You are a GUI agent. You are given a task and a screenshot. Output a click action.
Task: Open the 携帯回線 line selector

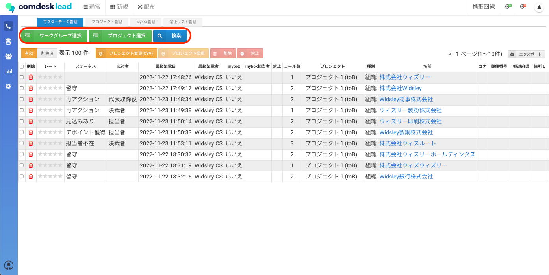click(x=484, y=7)
